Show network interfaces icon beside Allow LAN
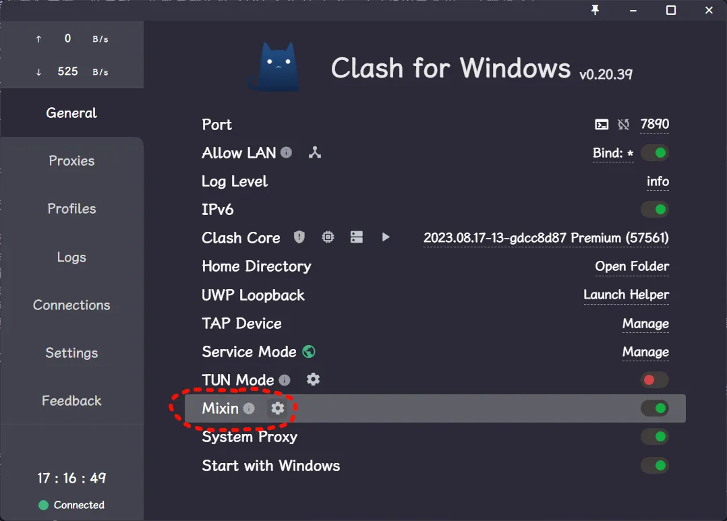The image size is (727, 521). tap(315, 152)
